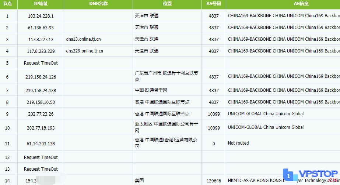The image size is (340, 185).
Task: Select IP address 219.158.24.138
Action: coord(41,91)
